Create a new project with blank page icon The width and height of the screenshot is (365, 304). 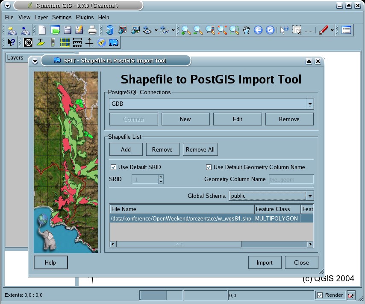tap(42, 30)
